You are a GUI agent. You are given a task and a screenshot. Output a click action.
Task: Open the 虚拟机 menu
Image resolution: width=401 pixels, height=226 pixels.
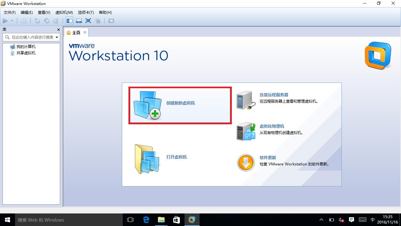tap(64, 13)
